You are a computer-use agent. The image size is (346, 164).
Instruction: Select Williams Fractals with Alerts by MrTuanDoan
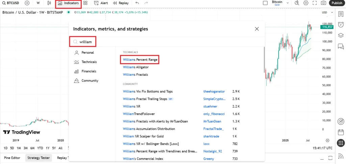[155, 121]
